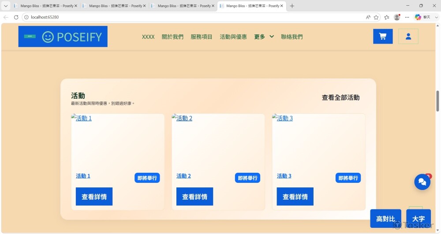Viewport: 441px width, 234px height.
Task: Click the 活動 section heading
Action: [x=78, y=96]
